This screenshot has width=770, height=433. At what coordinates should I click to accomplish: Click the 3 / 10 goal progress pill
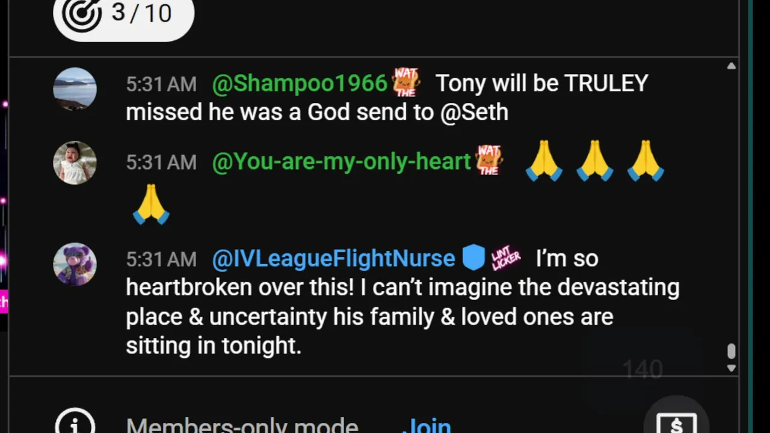tap(124, 14)
